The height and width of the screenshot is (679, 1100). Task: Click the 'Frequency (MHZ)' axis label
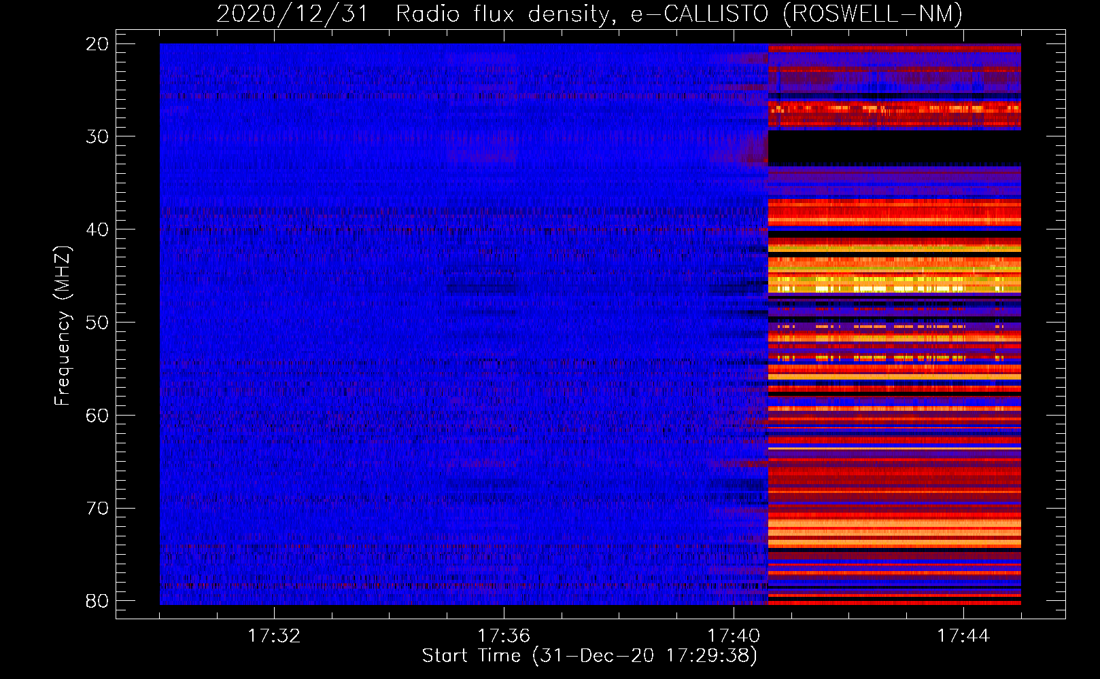point(63,325)
